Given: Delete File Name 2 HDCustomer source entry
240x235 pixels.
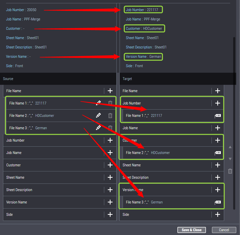Looking at the screenshot, I should (x=110, y=115).
